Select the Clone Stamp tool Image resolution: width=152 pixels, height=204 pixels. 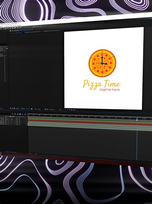(13, 28)
